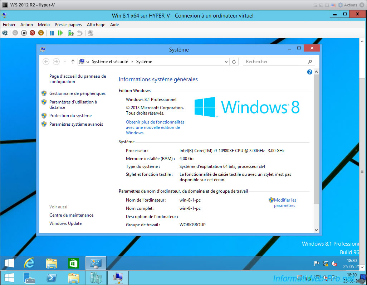This screenshot has height=285, width=367.
Task: Open the recent locations dropdown arrow
Action: coord(65,62)
